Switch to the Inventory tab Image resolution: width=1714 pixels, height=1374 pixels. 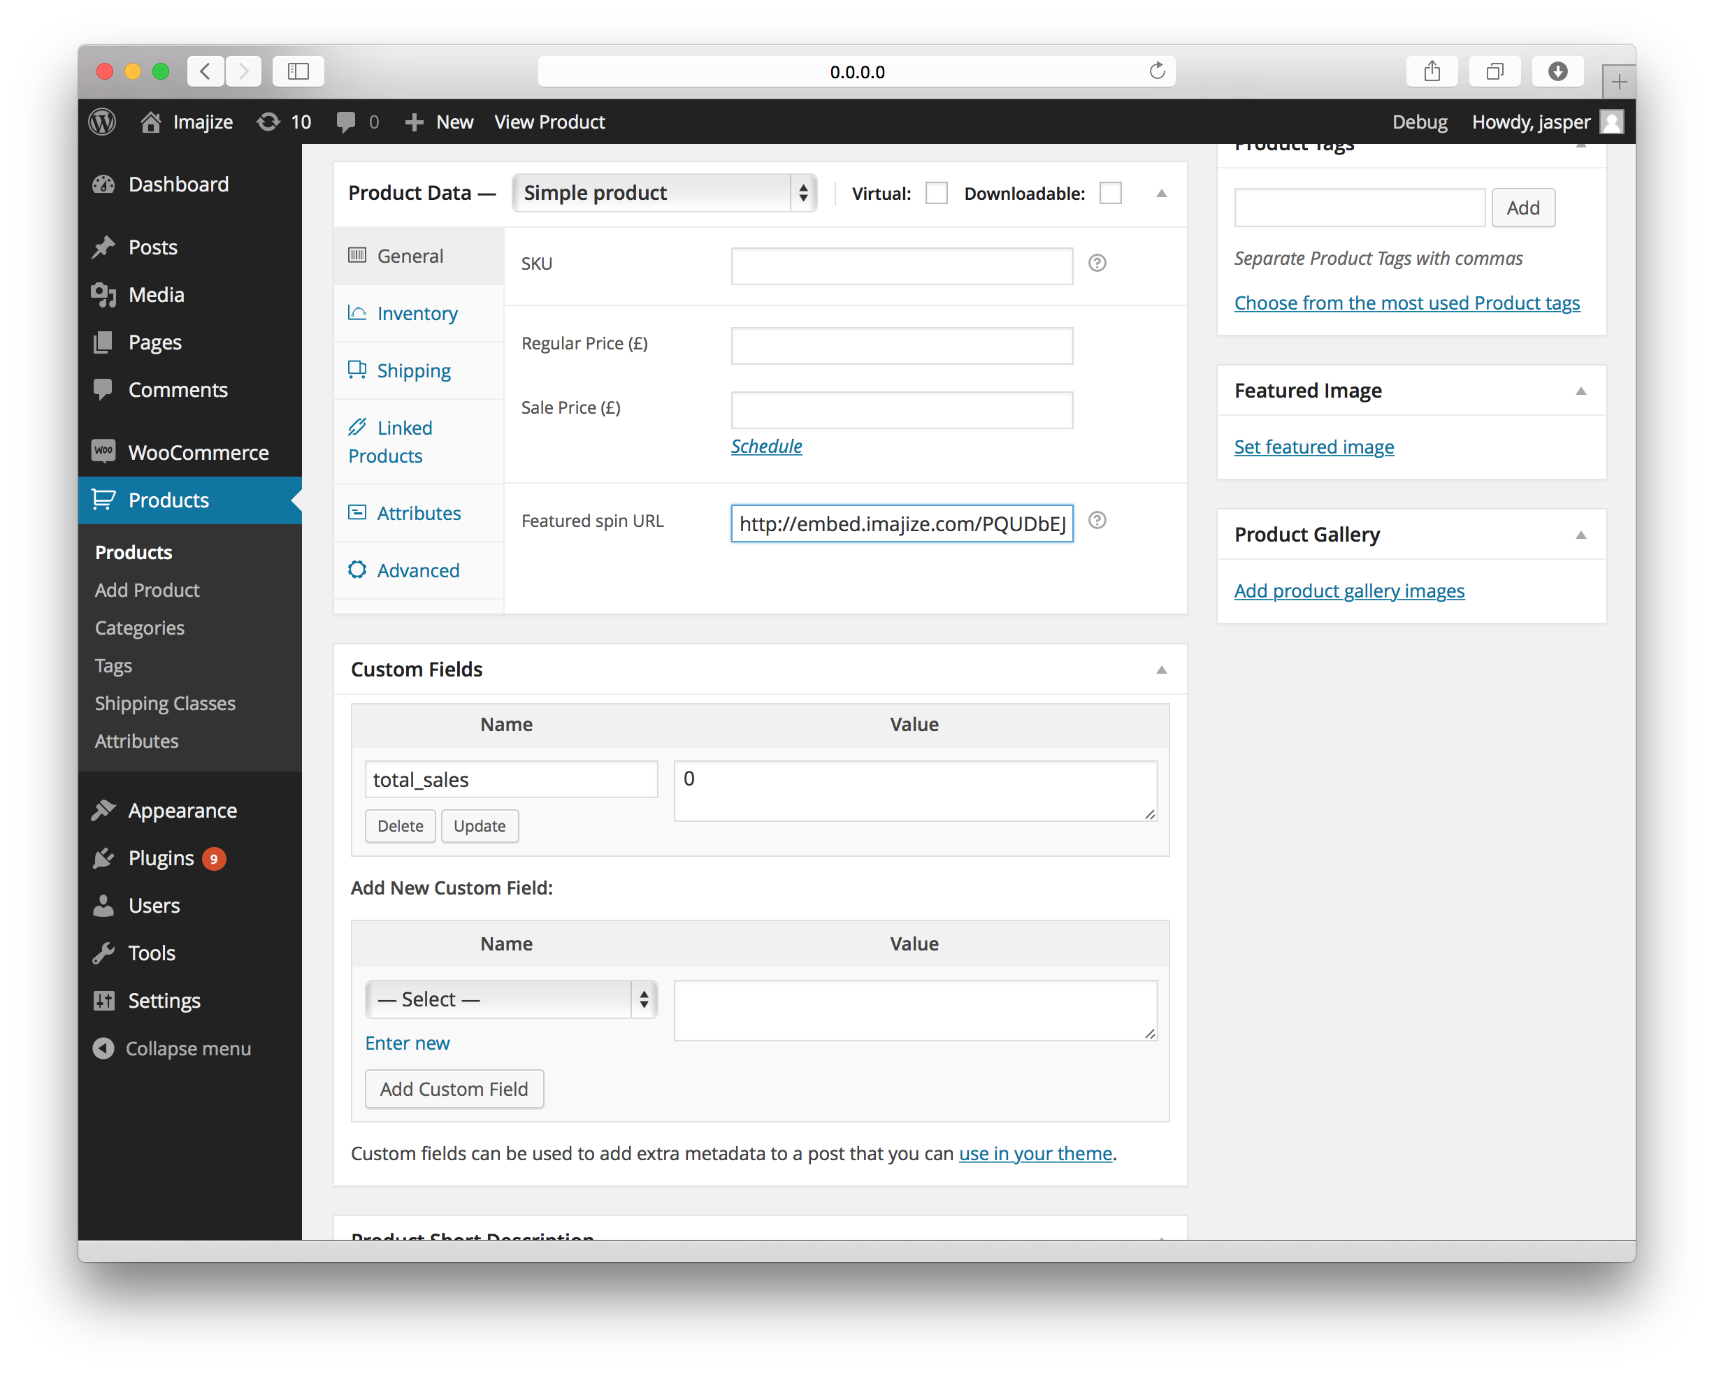click(417, 314)
